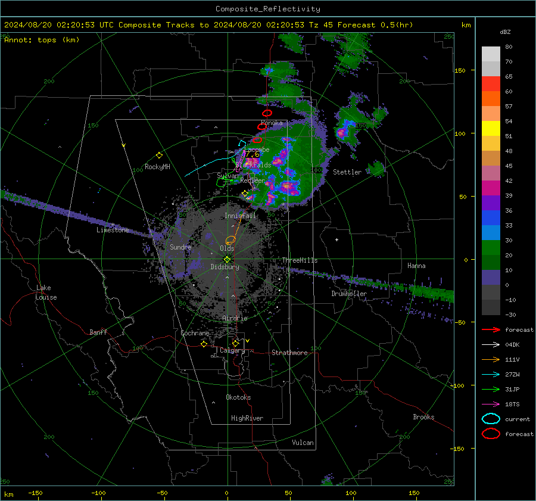The image size is (536, 501).
Task: Select the orange 111V track arrow
Action: click(x=491, y=359)
